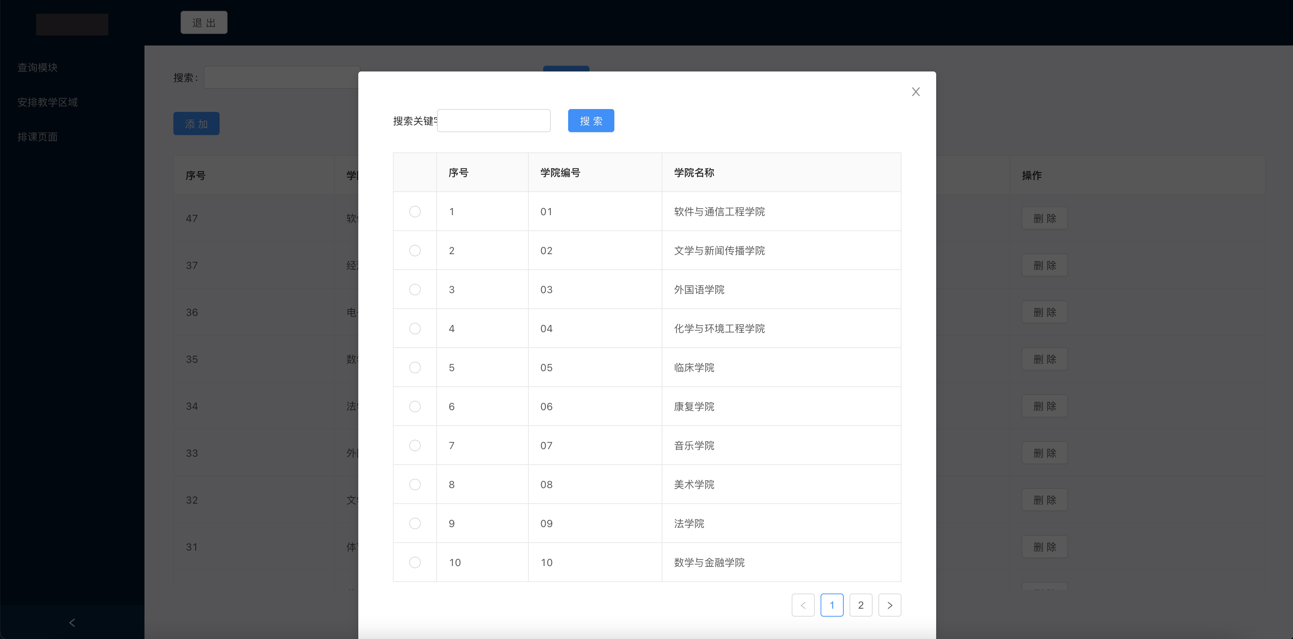
Task: Go to page 2 of colleges
Action: coord(860,605)
